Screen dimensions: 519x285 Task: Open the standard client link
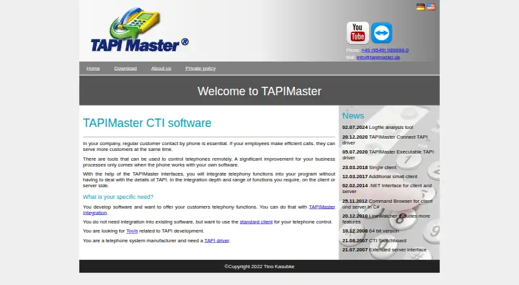[x=256, y=222]
